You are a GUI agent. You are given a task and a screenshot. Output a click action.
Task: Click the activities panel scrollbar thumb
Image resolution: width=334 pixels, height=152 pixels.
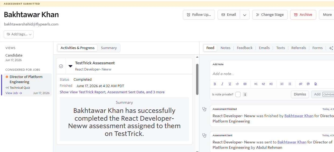197,79
